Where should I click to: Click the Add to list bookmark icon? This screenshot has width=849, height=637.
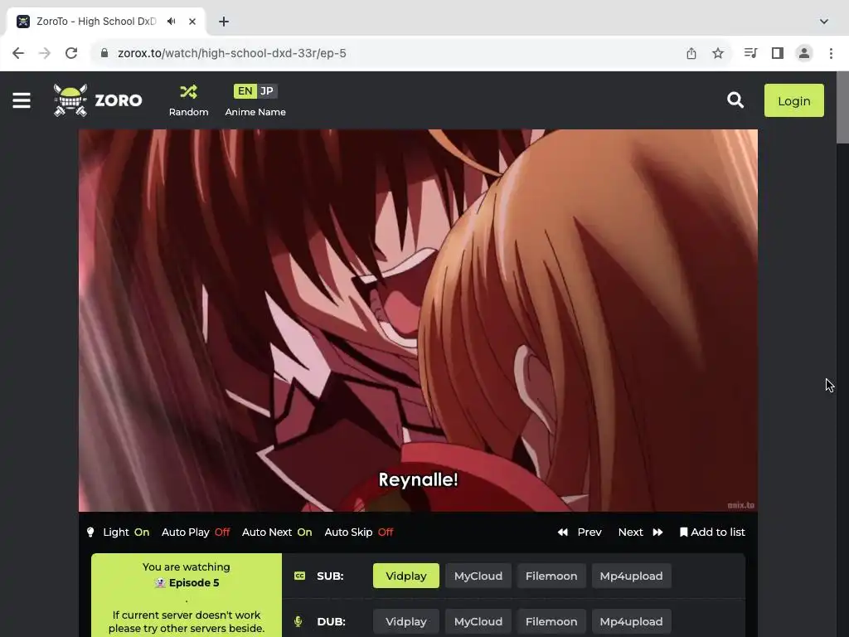pos(684,532)
